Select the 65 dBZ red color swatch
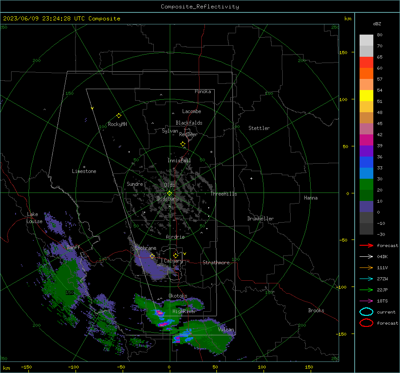 (366, 62)
